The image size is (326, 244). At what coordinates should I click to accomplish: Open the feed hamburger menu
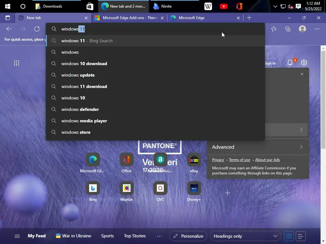click(x=17, y=236)
